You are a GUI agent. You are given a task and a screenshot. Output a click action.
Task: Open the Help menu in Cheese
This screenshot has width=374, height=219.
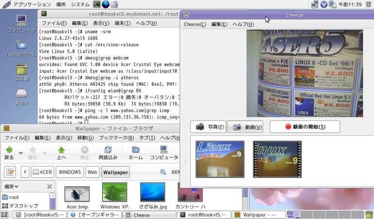tap(243, 24)
